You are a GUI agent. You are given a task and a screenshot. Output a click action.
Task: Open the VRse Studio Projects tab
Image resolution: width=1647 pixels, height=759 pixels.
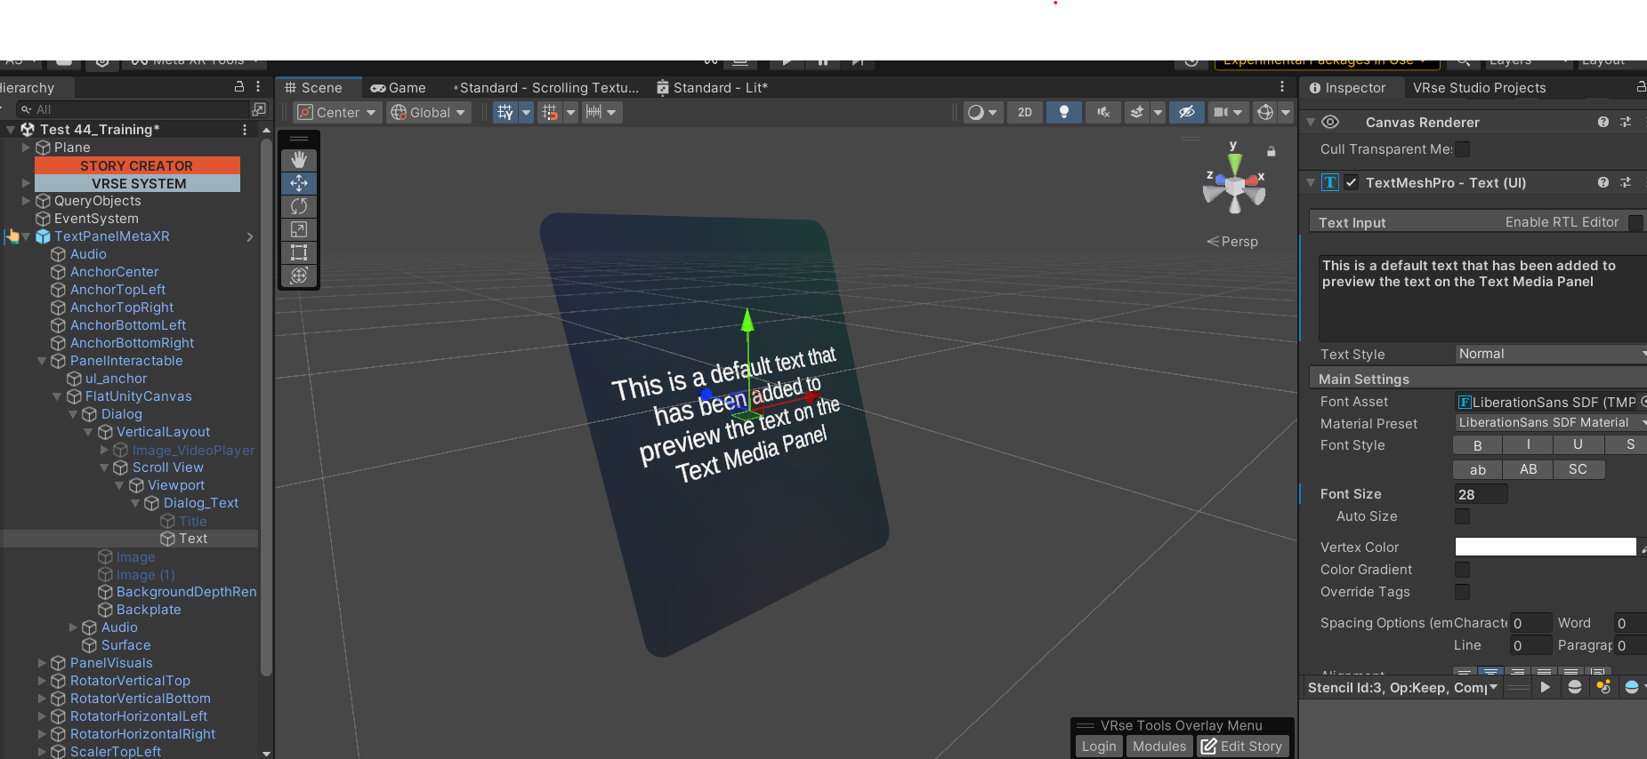coord(1479,88)
